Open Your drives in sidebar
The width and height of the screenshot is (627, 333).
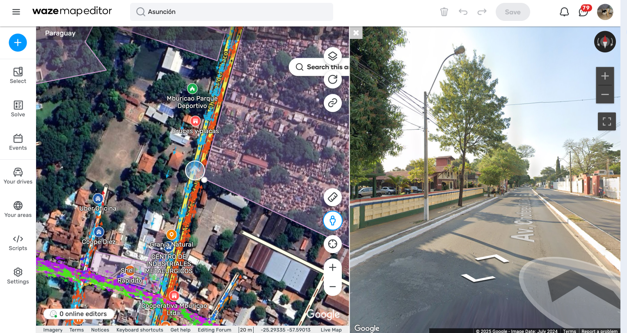coord(18,176)
